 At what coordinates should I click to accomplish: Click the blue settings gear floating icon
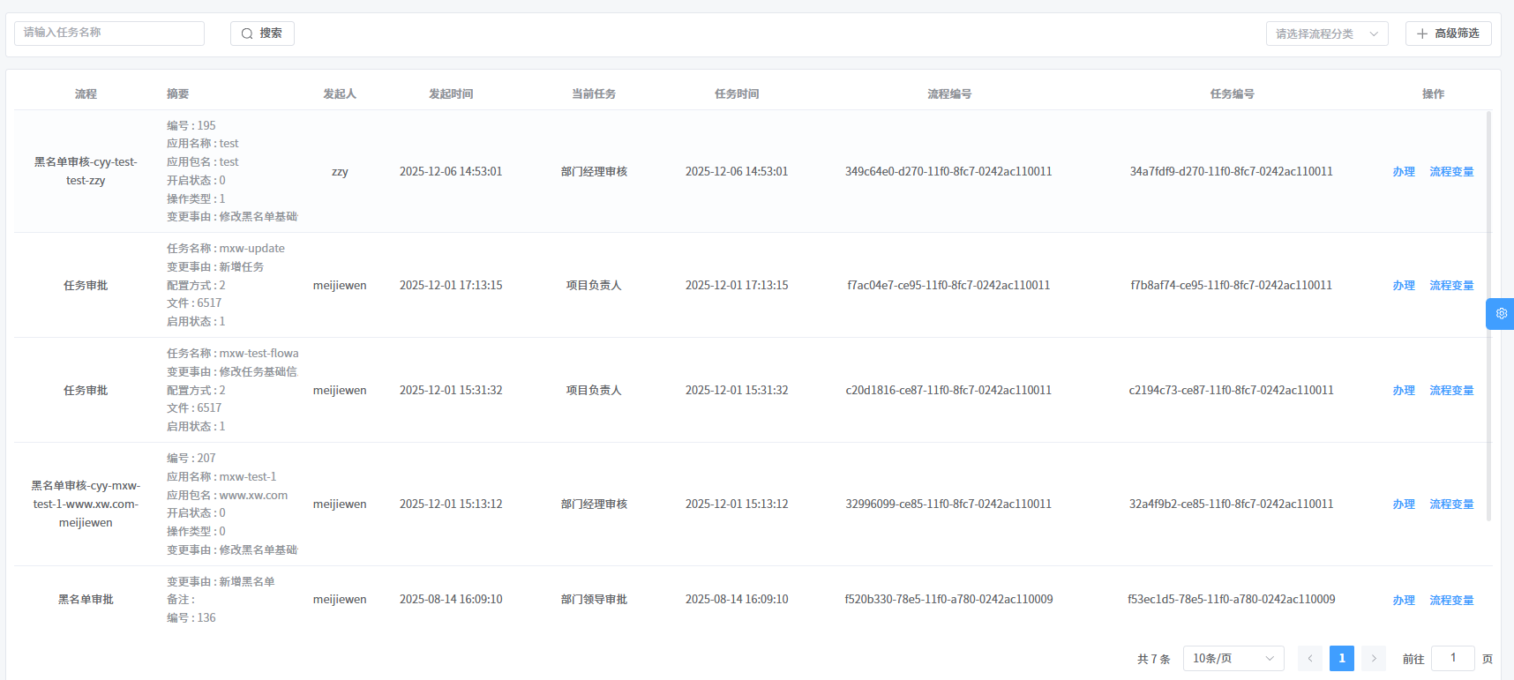point(1501,314)
